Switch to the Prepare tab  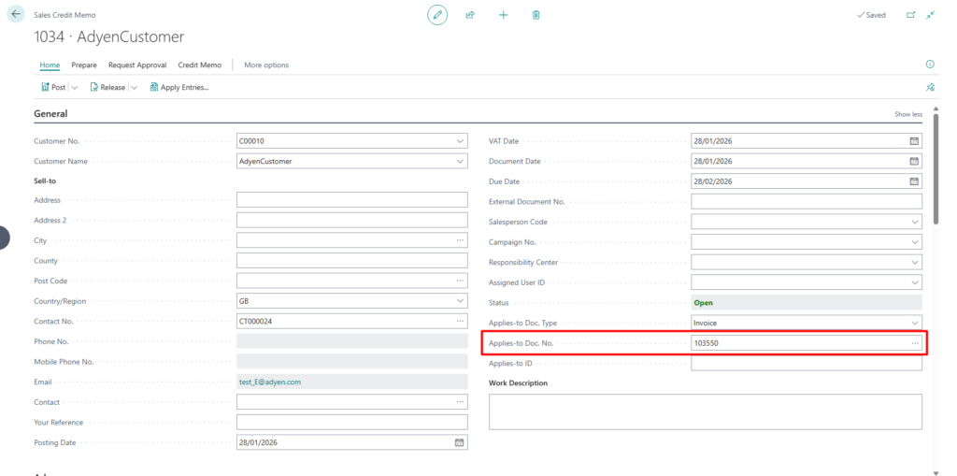(84, 65)
